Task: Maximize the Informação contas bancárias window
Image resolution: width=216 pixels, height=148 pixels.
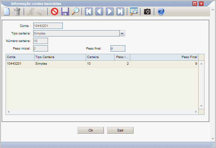Action: click(195, 4)
